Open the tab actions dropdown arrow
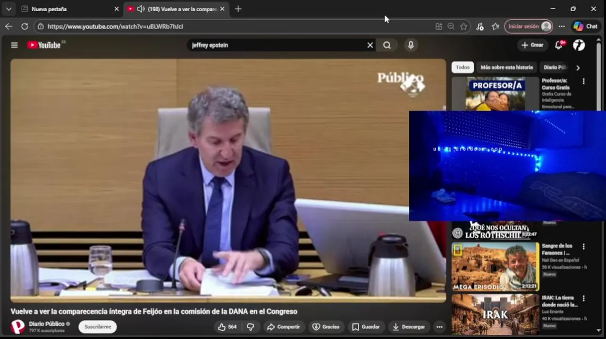The image size is (606, 339). point(8,9)
